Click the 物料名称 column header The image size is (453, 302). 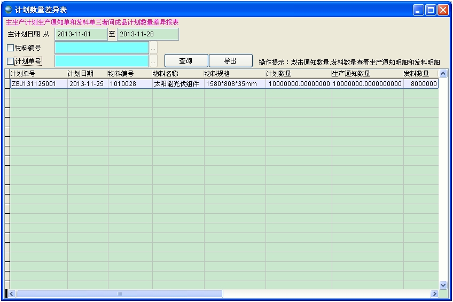pyautogui.click(x=177, y=74)
